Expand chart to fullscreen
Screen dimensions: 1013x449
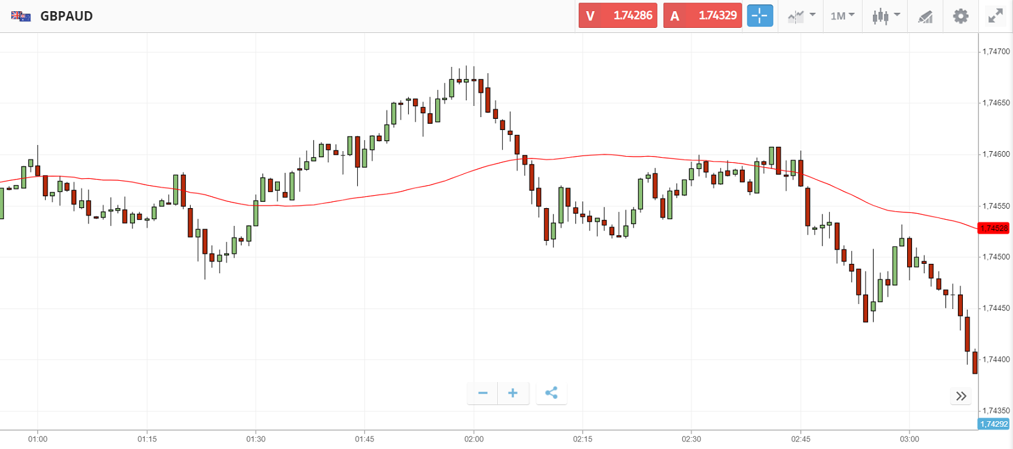(995, 16)
